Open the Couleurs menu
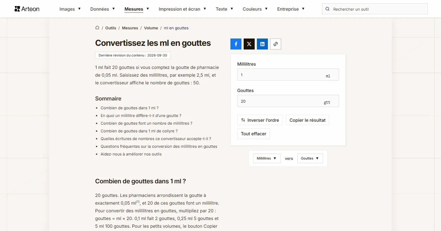Screen dimensions: 441x231 tap(255, 9)
